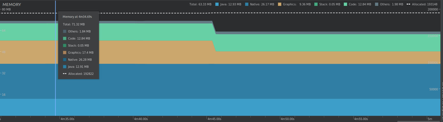Click the Code legend color square
Screen dimensions: 443x122
coord(345,4)
